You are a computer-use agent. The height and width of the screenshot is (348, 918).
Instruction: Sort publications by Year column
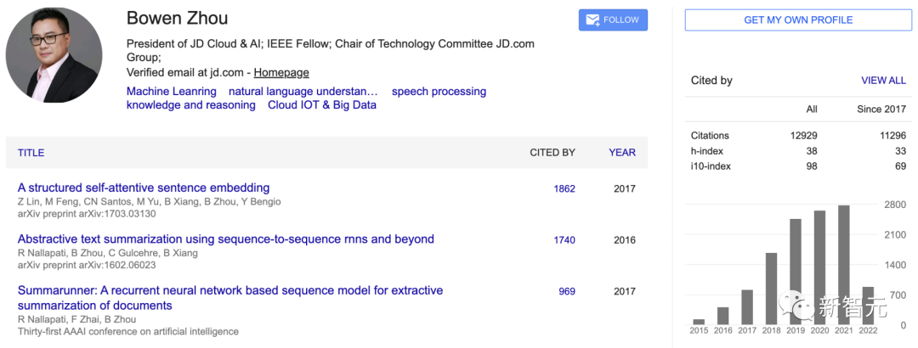(622, 153)
